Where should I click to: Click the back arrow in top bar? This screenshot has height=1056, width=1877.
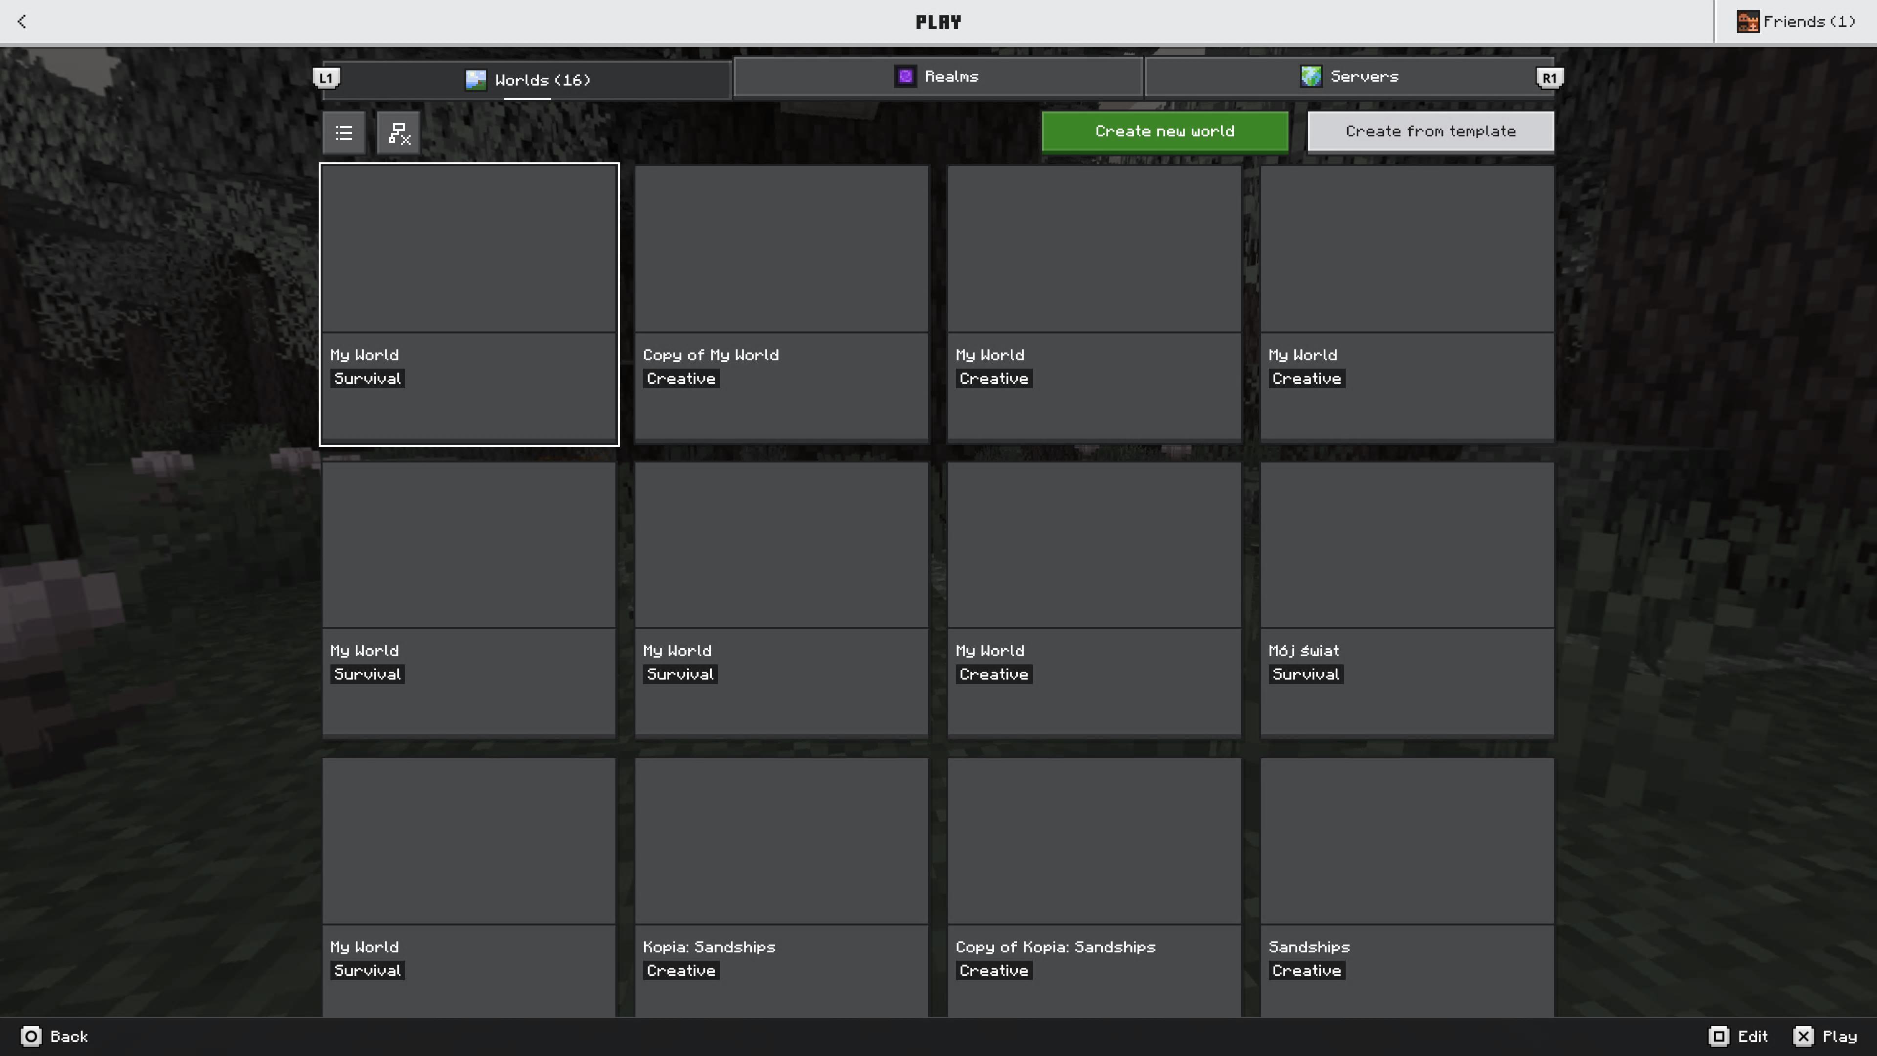pos(22,22)
